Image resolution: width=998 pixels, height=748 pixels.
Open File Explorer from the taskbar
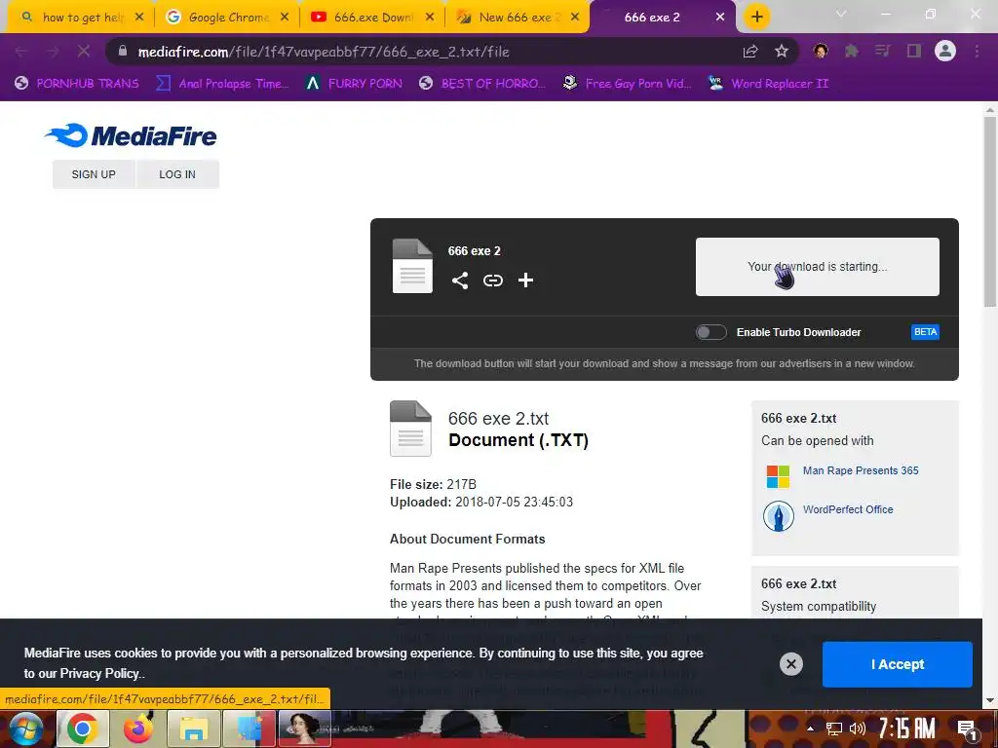pyautogui.click(x=194, y=729)
